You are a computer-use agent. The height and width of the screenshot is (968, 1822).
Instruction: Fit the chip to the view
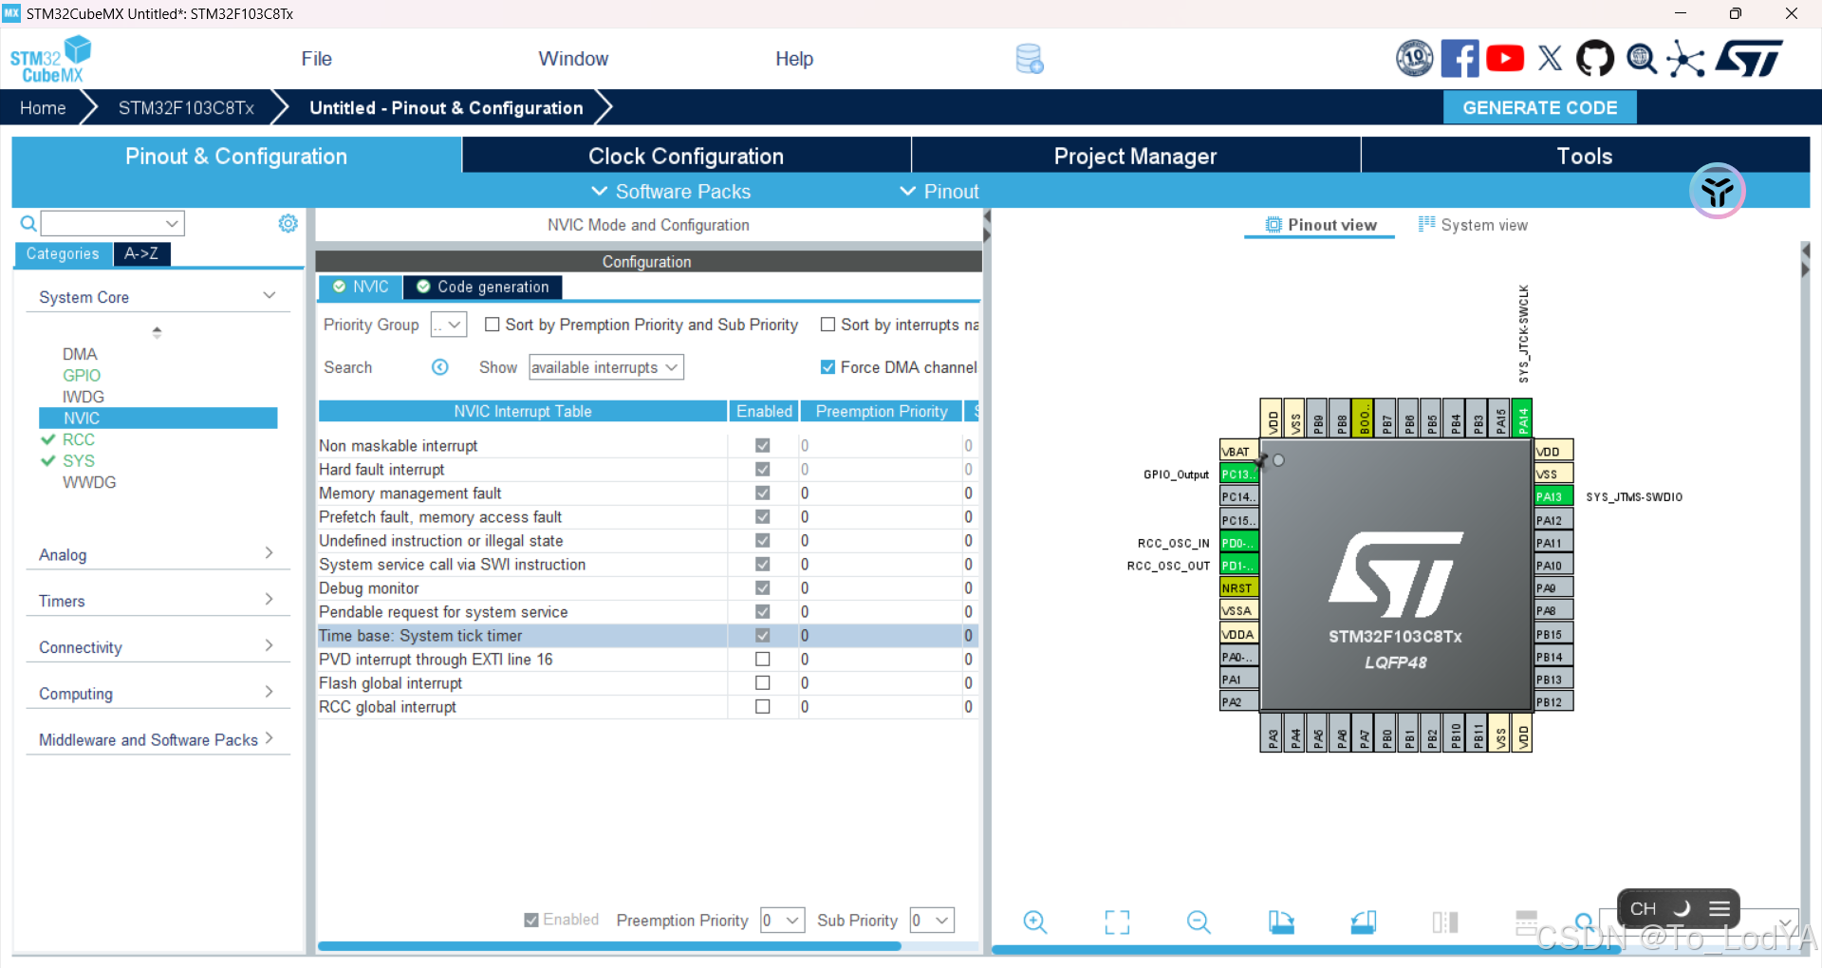point(1117,921)
